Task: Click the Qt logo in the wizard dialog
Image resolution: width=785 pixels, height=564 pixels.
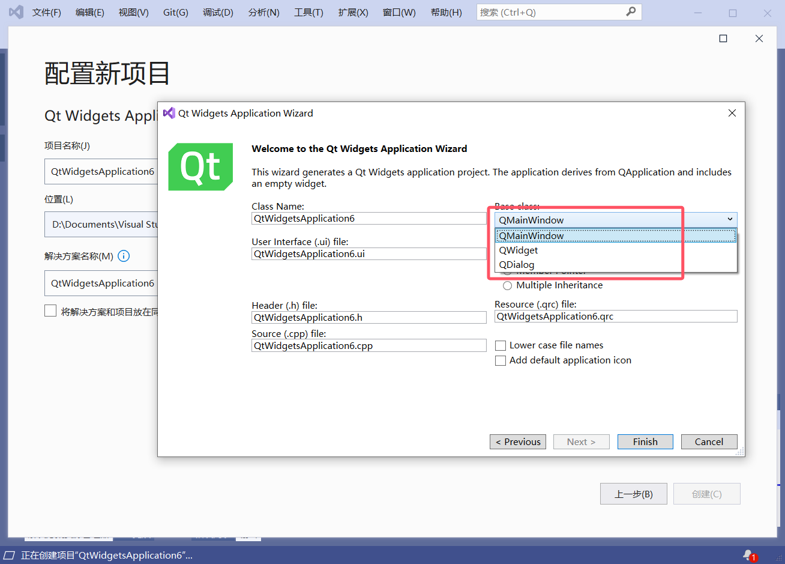Action: coord(200,166)
